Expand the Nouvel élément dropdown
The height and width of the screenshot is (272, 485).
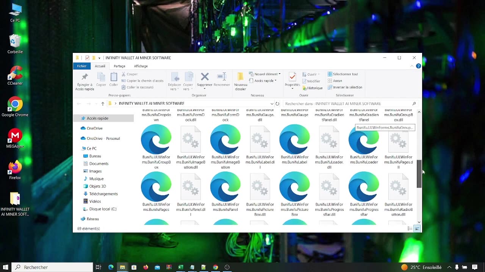(x=265, y=74)
